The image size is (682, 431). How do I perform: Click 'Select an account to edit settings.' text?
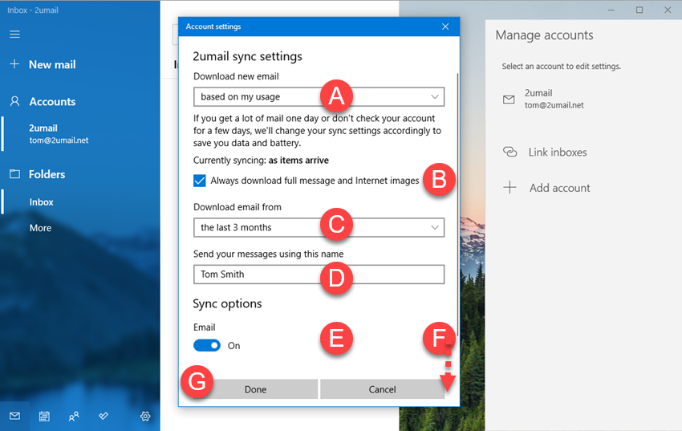click(x=561, y=67)
